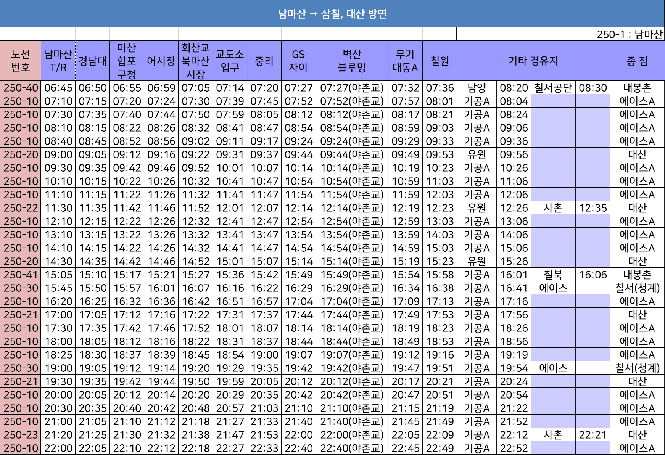Select the '21:20' departure time
Screen dimensions: 665x455
click(x=58, y=435)
